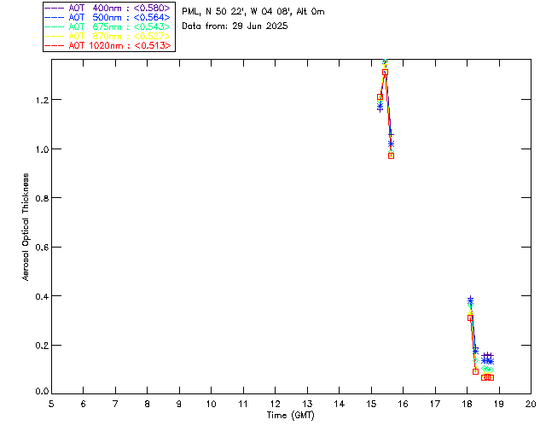Image resolution: width=546 pixels, height=437 pixels.
Task: Click the 18 x-axis hour label
Action: [468, 404]
